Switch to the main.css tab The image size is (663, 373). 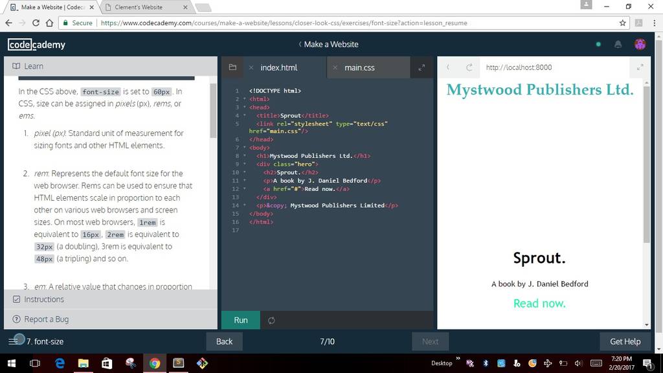click(x=359, y=67)
